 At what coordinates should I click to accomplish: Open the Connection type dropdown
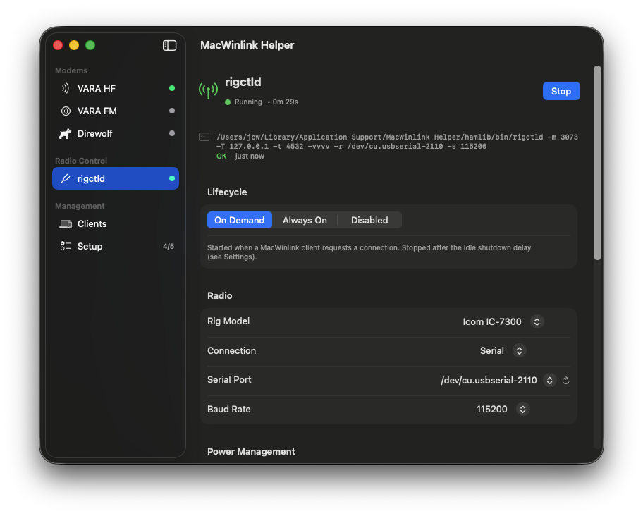519,351
